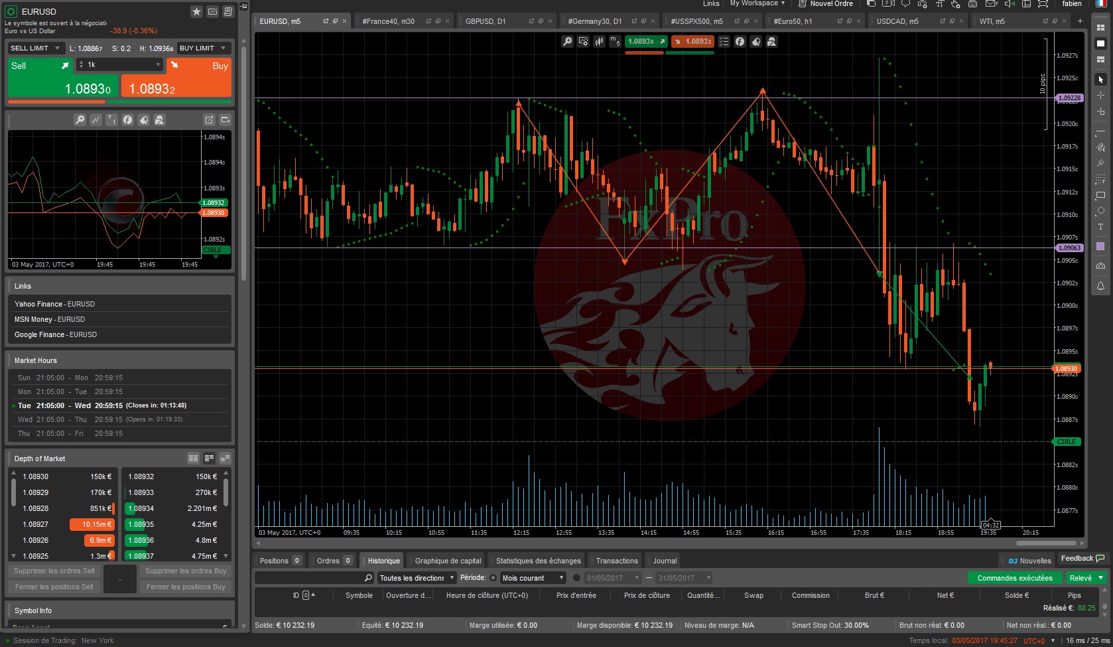This screenshot has height=647, width=1113.
Task: Set a price alert with bell icon
Action: click(1100, 286)
